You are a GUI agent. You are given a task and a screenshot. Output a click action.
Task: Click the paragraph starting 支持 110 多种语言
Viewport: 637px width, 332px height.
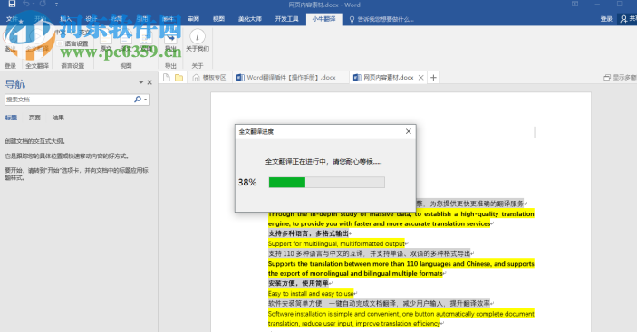[x=369, y=254]
